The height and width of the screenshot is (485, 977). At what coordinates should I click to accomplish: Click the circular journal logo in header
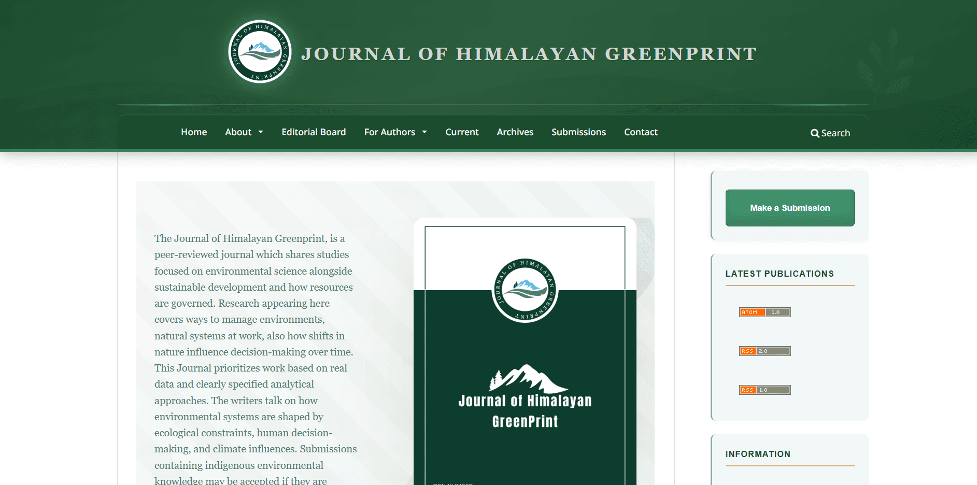tap(260, 52)
